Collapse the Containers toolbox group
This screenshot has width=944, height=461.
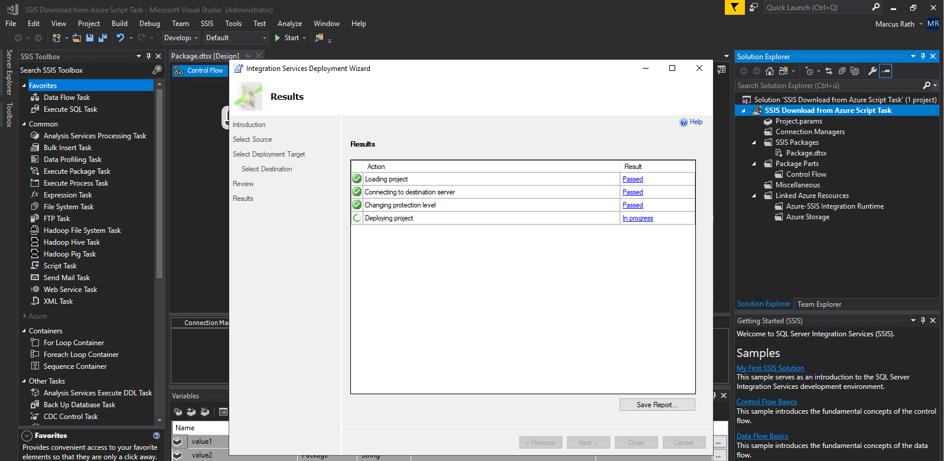pos(24,331)
